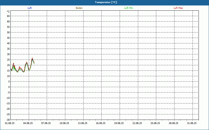This screenshot has width=209, height=130.
Task: Click the 28.08.25 date label
Action: pyautogui.click(x=173, y=123)
